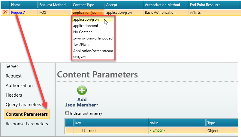Open the Content Type dropdown arrow

coord(102,13)
